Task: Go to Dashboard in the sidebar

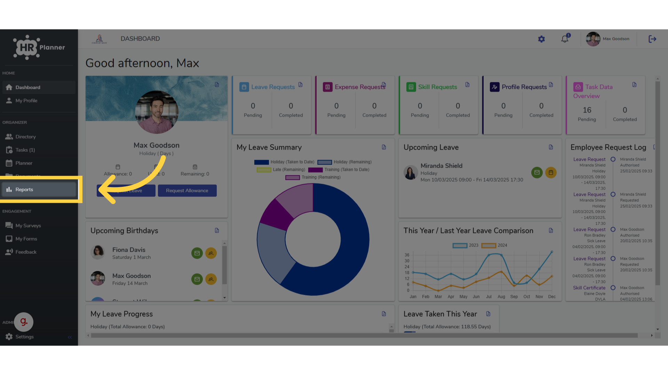Action: [39, 87]
